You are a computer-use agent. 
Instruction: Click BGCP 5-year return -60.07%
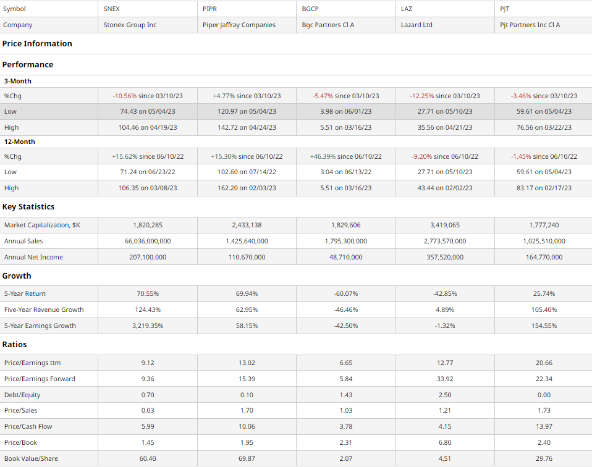tap(346, 293)
